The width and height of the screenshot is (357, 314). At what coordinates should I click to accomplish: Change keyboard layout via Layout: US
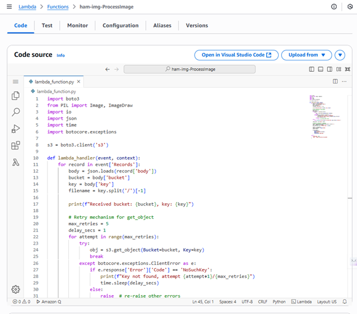coord(327,302)
